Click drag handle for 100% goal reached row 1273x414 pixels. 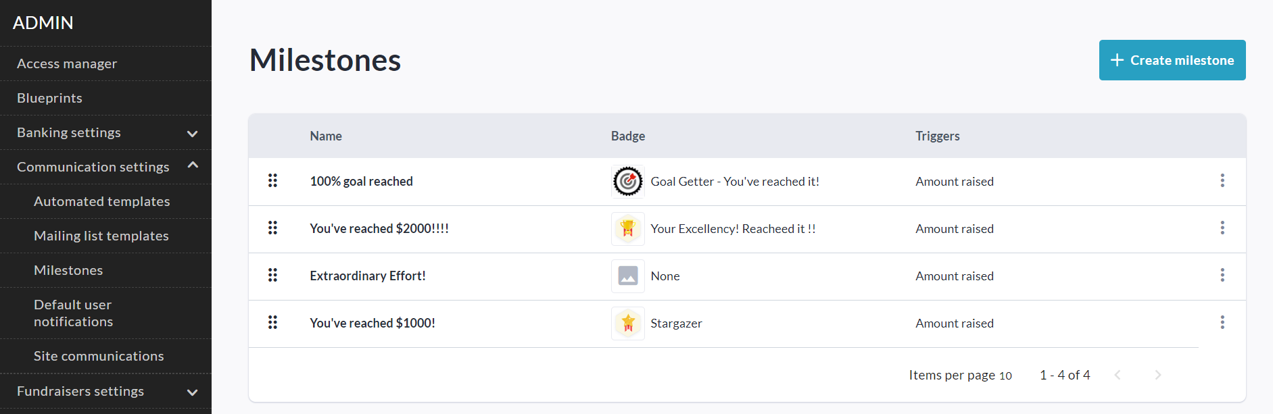tap(272, 181)
